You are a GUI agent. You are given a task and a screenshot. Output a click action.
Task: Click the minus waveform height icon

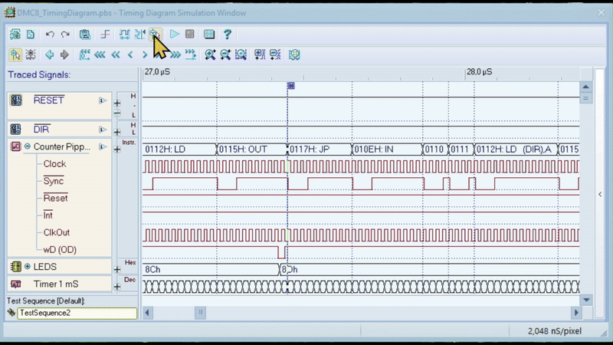pos(275,54)
